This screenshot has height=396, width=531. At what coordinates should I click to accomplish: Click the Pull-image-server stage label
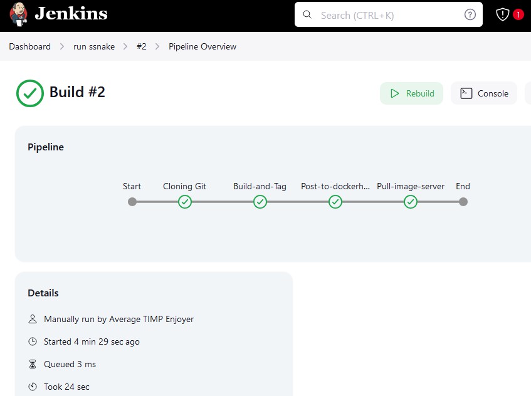(411, 186)
